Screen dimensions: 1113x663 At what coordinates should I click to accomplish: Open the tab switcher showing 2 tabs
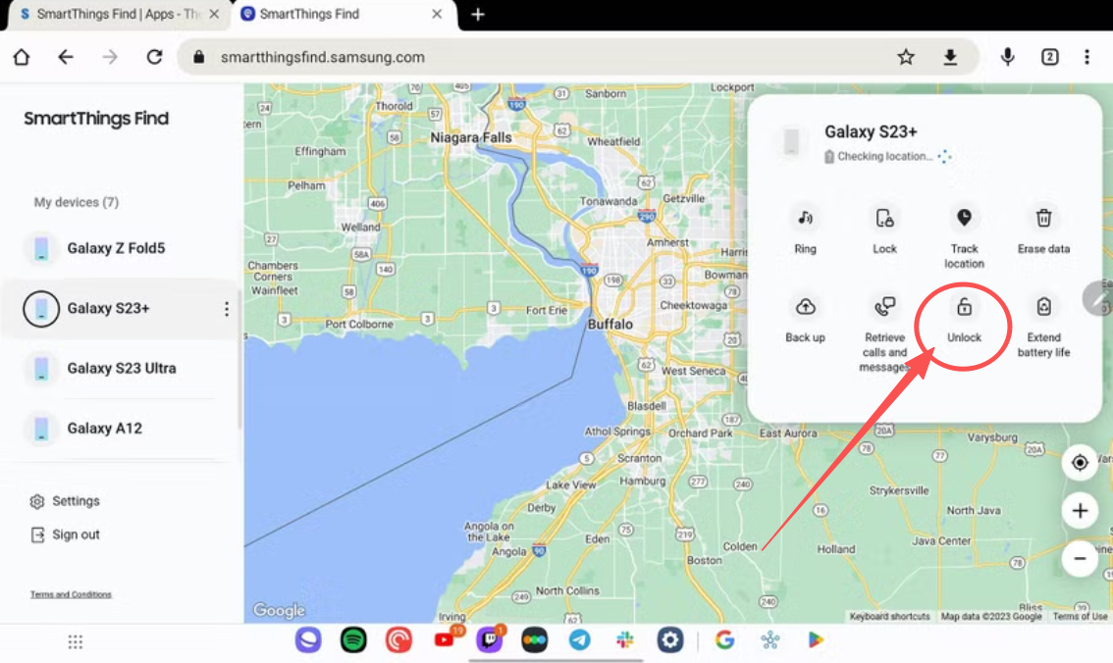1050,57
